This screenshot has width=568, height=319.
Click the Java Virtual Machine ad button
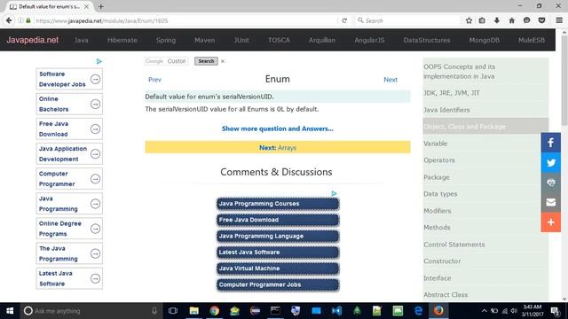[278, 268]
